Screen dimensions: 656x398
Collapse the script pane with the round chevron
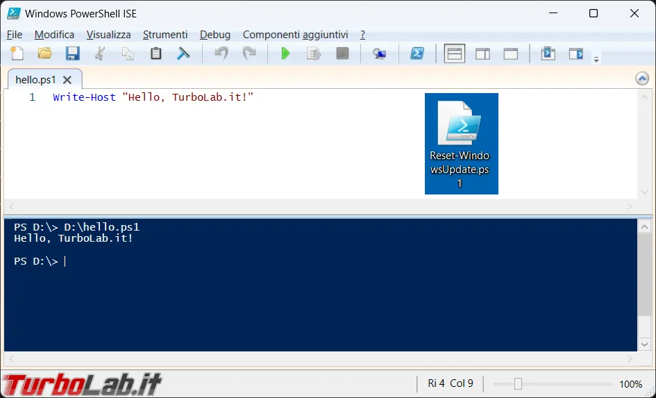[642, 78]
